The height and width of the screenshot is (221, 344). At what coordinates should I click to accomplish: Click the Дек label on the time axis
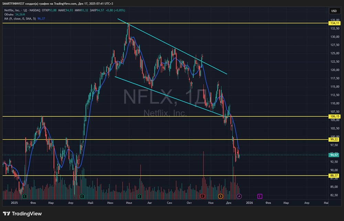click(229, 203)
